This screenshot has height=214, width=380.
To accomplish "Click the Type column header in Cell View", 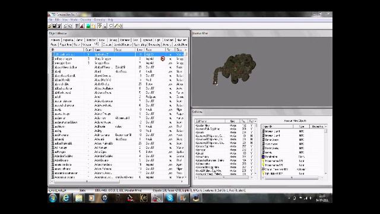I will click(301, 127).
